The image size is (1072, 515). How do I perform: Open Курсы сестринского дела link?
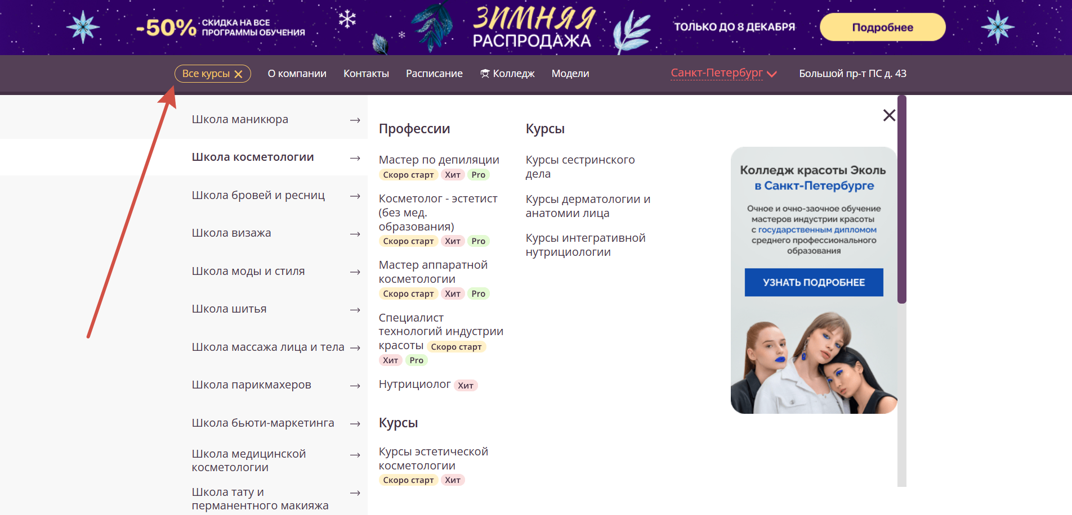click(x=580, y=167)
